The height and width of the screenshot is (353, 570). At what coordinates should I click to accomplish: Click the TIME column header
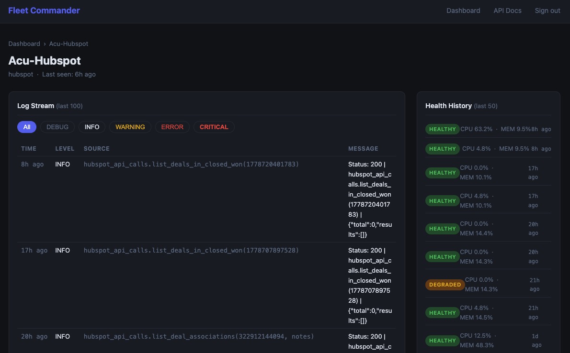pyautogui.click(x=29, y=149)
